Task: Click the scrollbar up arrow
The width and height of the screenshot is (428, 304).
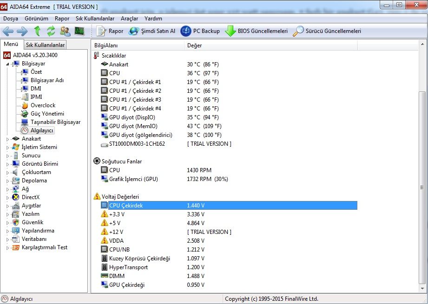Action: pos(422,44)
